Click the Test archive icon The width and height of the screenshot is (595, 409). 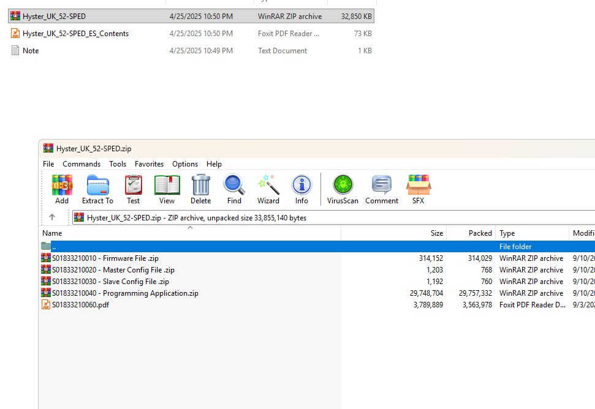[x=133, y=189]
